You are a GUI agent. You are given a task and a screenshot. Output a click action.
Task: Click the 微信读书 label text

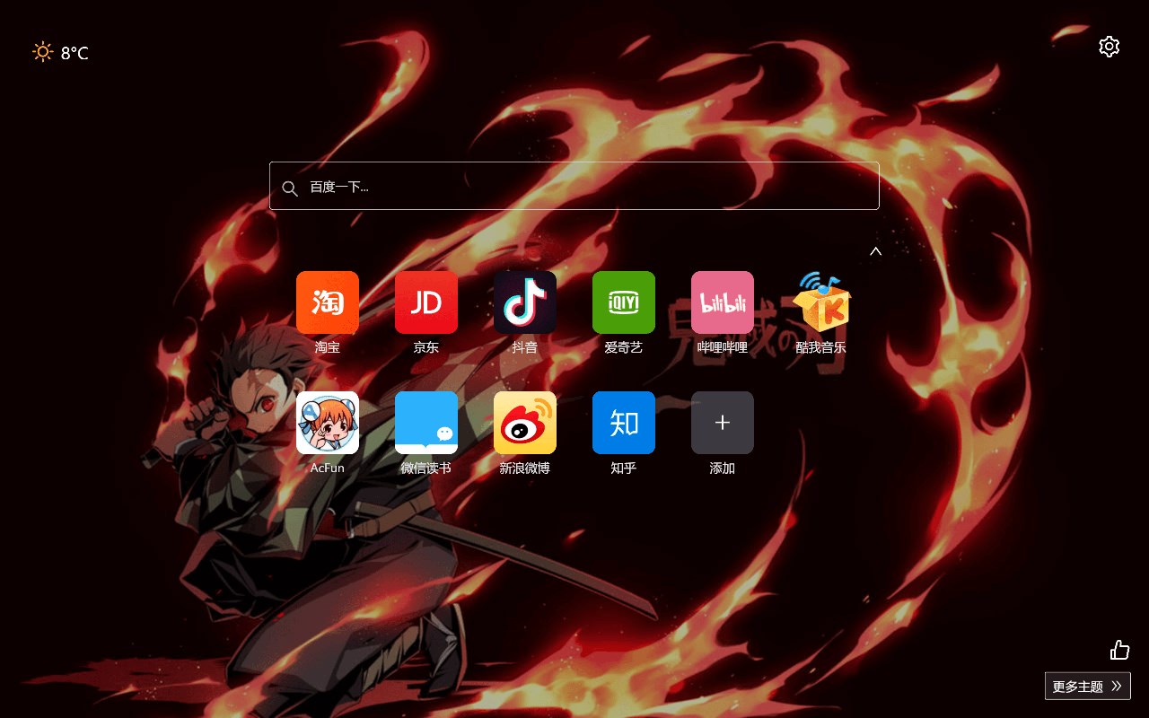(426, 468)
